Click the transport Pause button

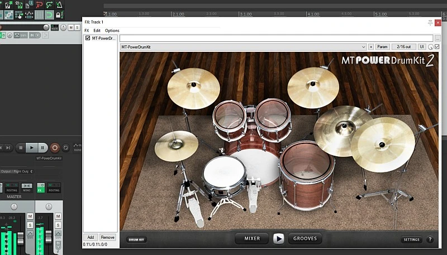tap(42, 148)
